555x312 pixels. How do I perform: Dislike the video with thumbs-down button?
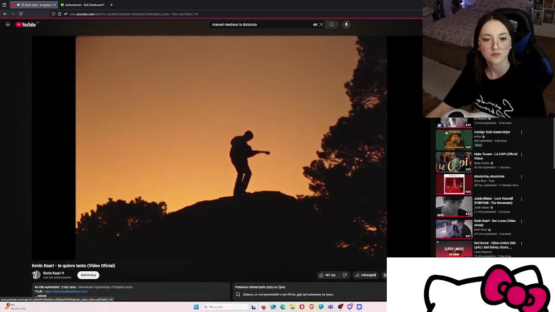(345, 275)
